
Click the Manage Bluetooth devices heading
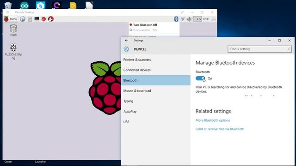pyautogui.click(x=225, y=63)
